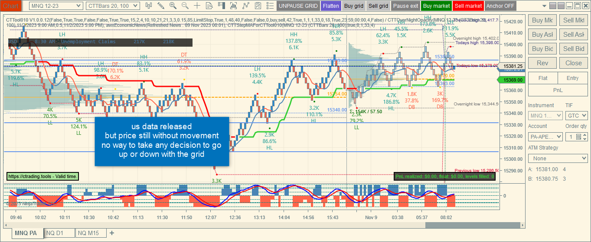This screenshot has height=242, width=591.
Task: Click the Sell Mkt button
Action: [x=573, y=20]
